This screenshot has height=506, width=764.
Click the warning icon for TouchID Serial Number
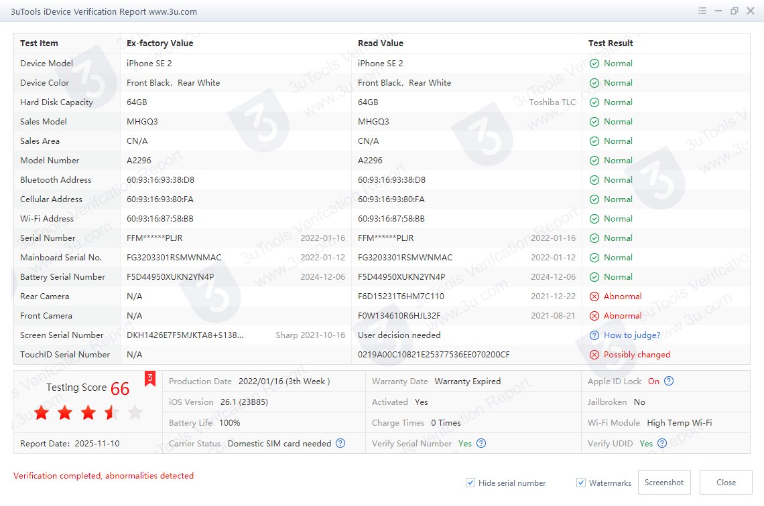tap(594, 355)
